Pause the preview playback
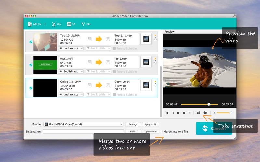Screen dimensions: 260x162 pos(173,113)
